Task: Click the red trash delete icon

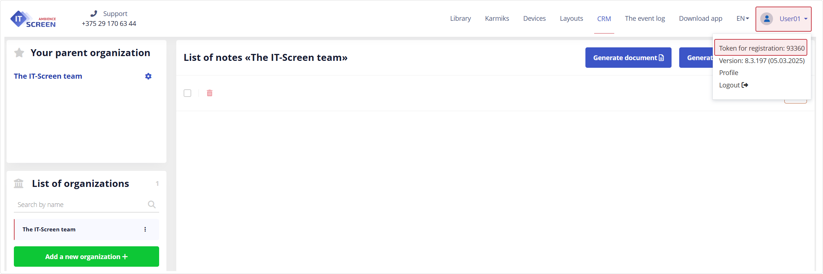Action: coord(209,93)
